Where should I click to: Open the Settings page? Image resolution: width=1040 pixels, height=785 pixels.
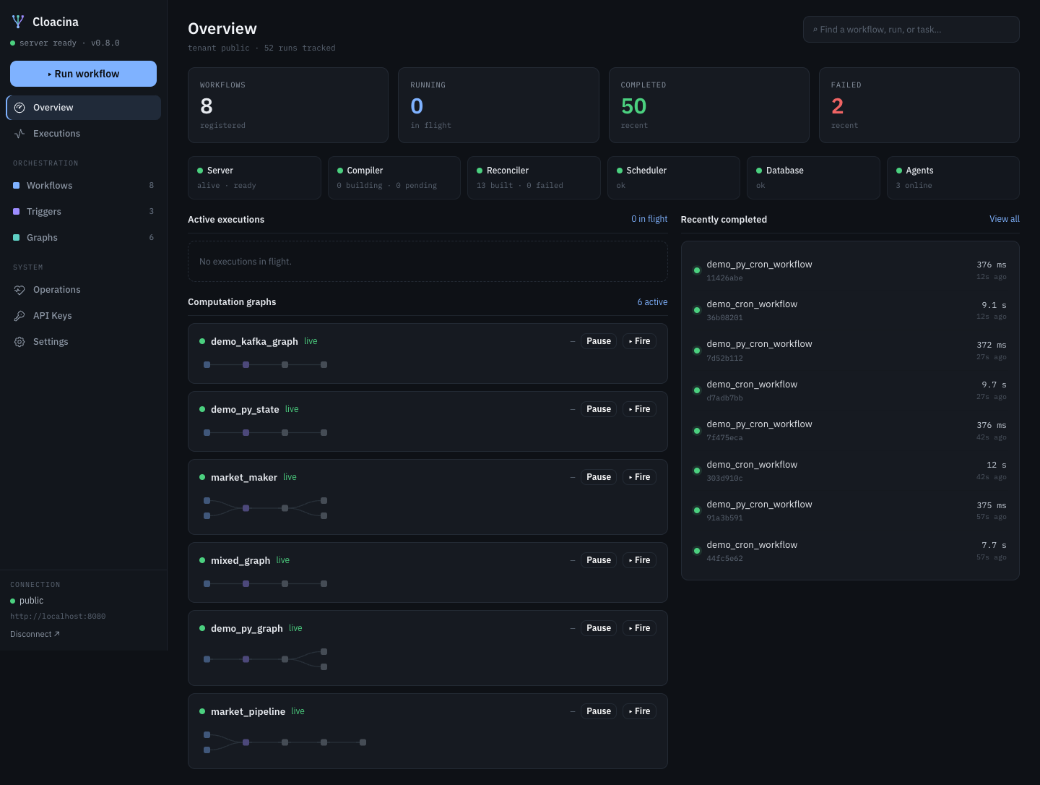[x=83, y=342]
